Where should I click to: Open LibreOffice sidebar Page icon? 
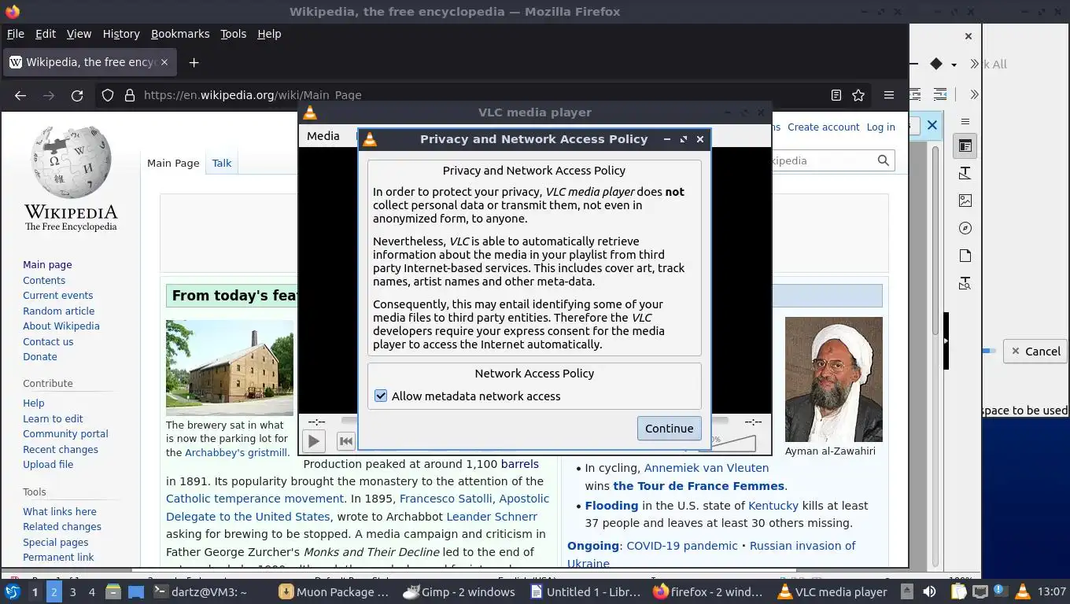pyautogui.click(x=965, y=256)
